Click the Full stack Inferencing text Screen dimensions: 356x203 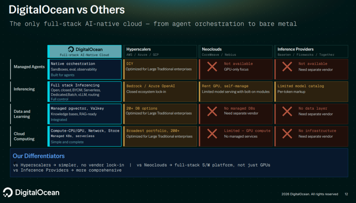(75, 85)
